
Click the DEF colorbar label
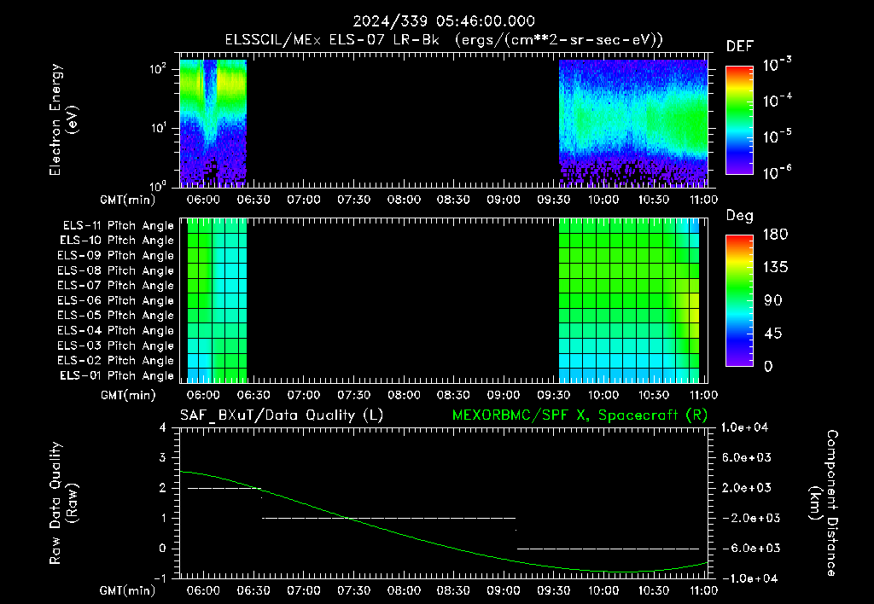[x=740, y=47]
